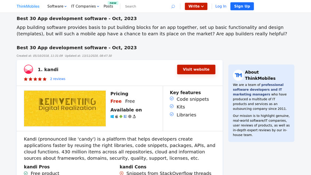The image size is (311, 175).
Task: Click the Android platform icon
Action: pyautogui.click(x=121, y=116)
